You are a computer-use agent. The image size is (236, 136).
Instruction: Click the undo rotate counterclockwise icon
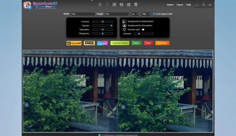107,4
